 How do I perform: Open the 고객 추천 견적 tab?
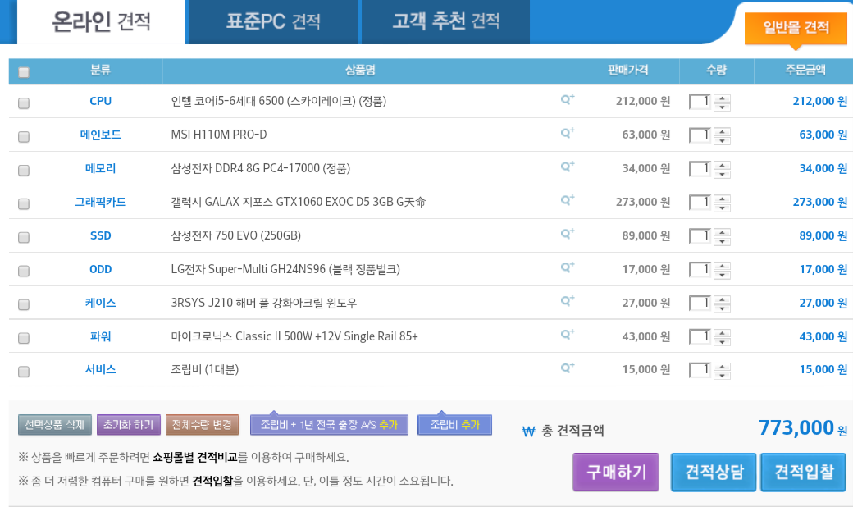click(445, 22)
